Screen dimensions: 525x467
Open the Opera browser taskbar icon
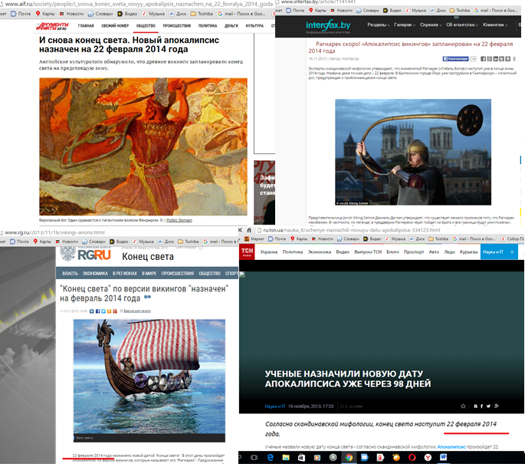(412, 457)
